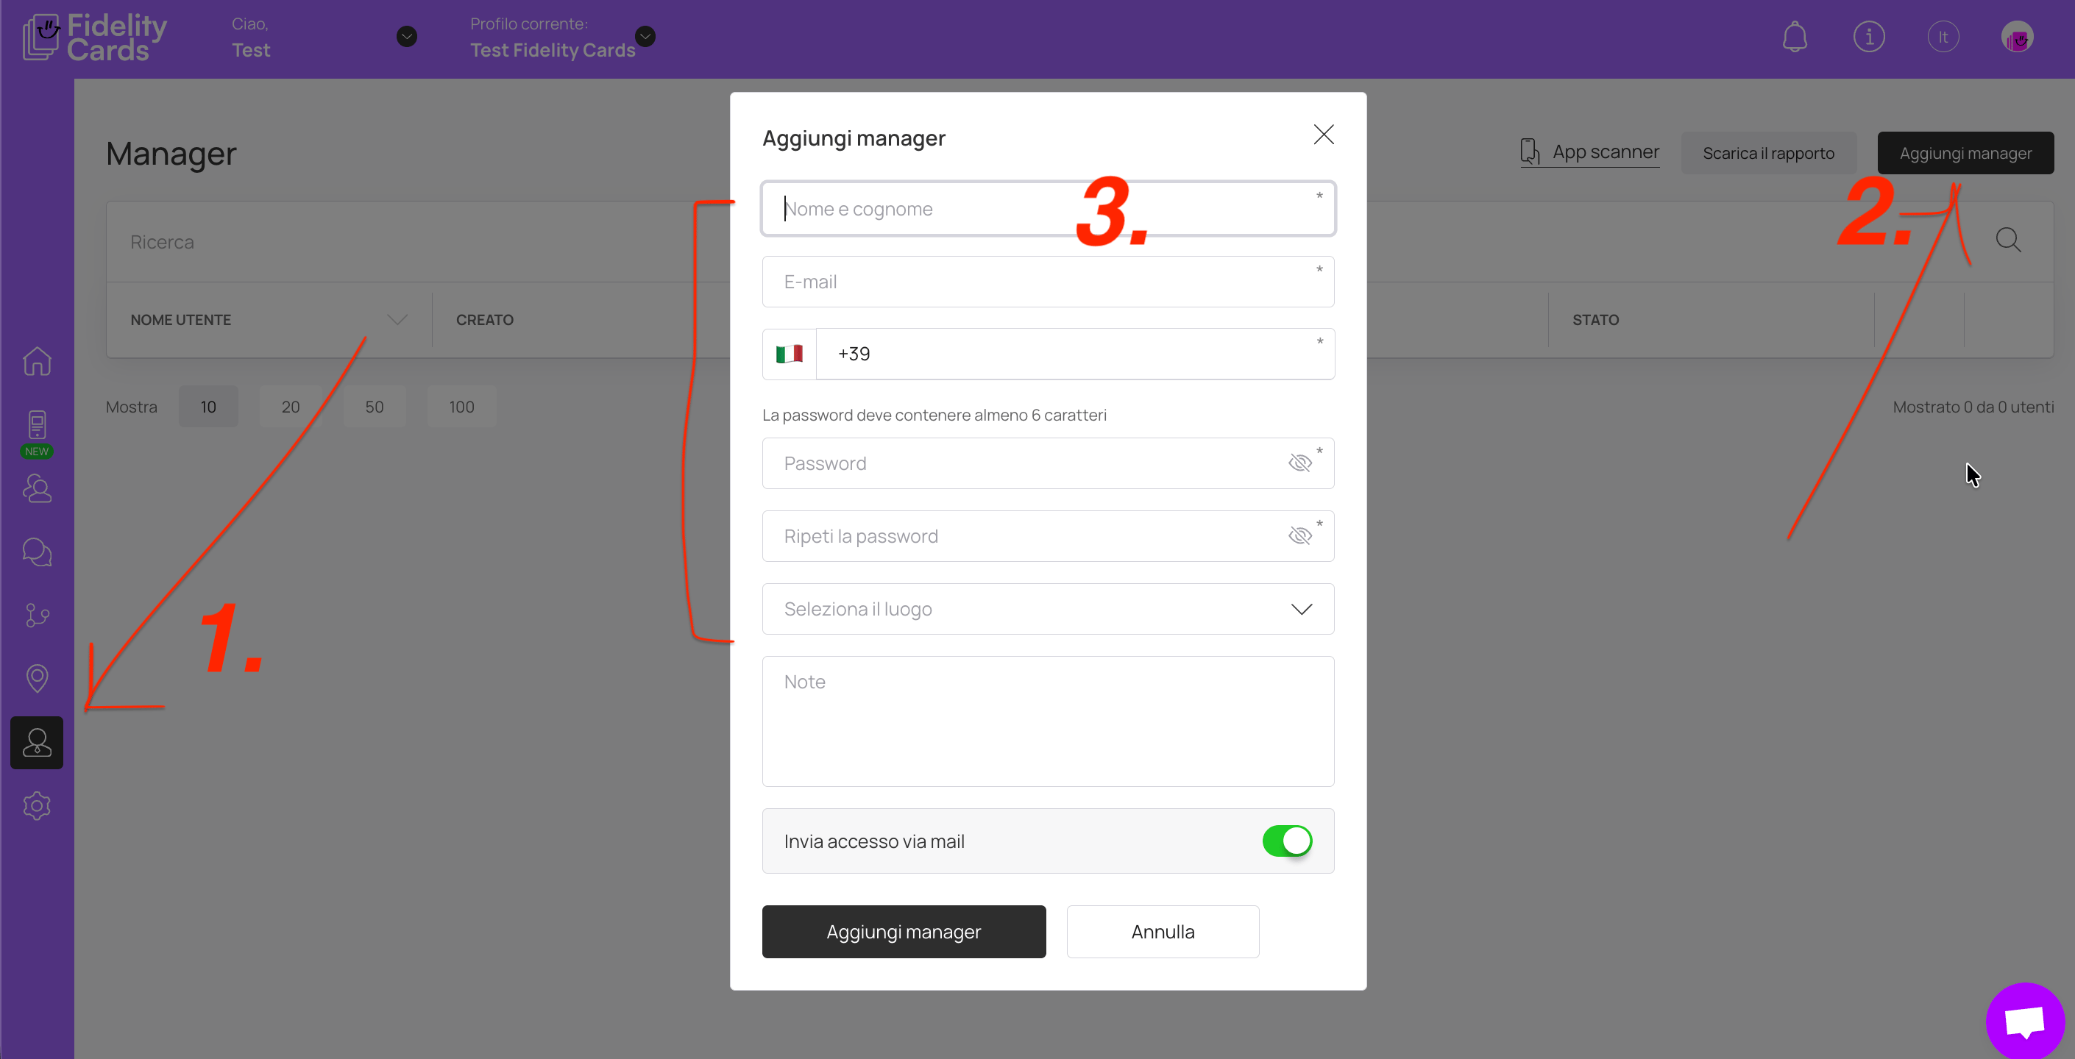2075x1059 pixels.
Task: Open the Italian flag country code selector
Action: [x=789, y=354]
